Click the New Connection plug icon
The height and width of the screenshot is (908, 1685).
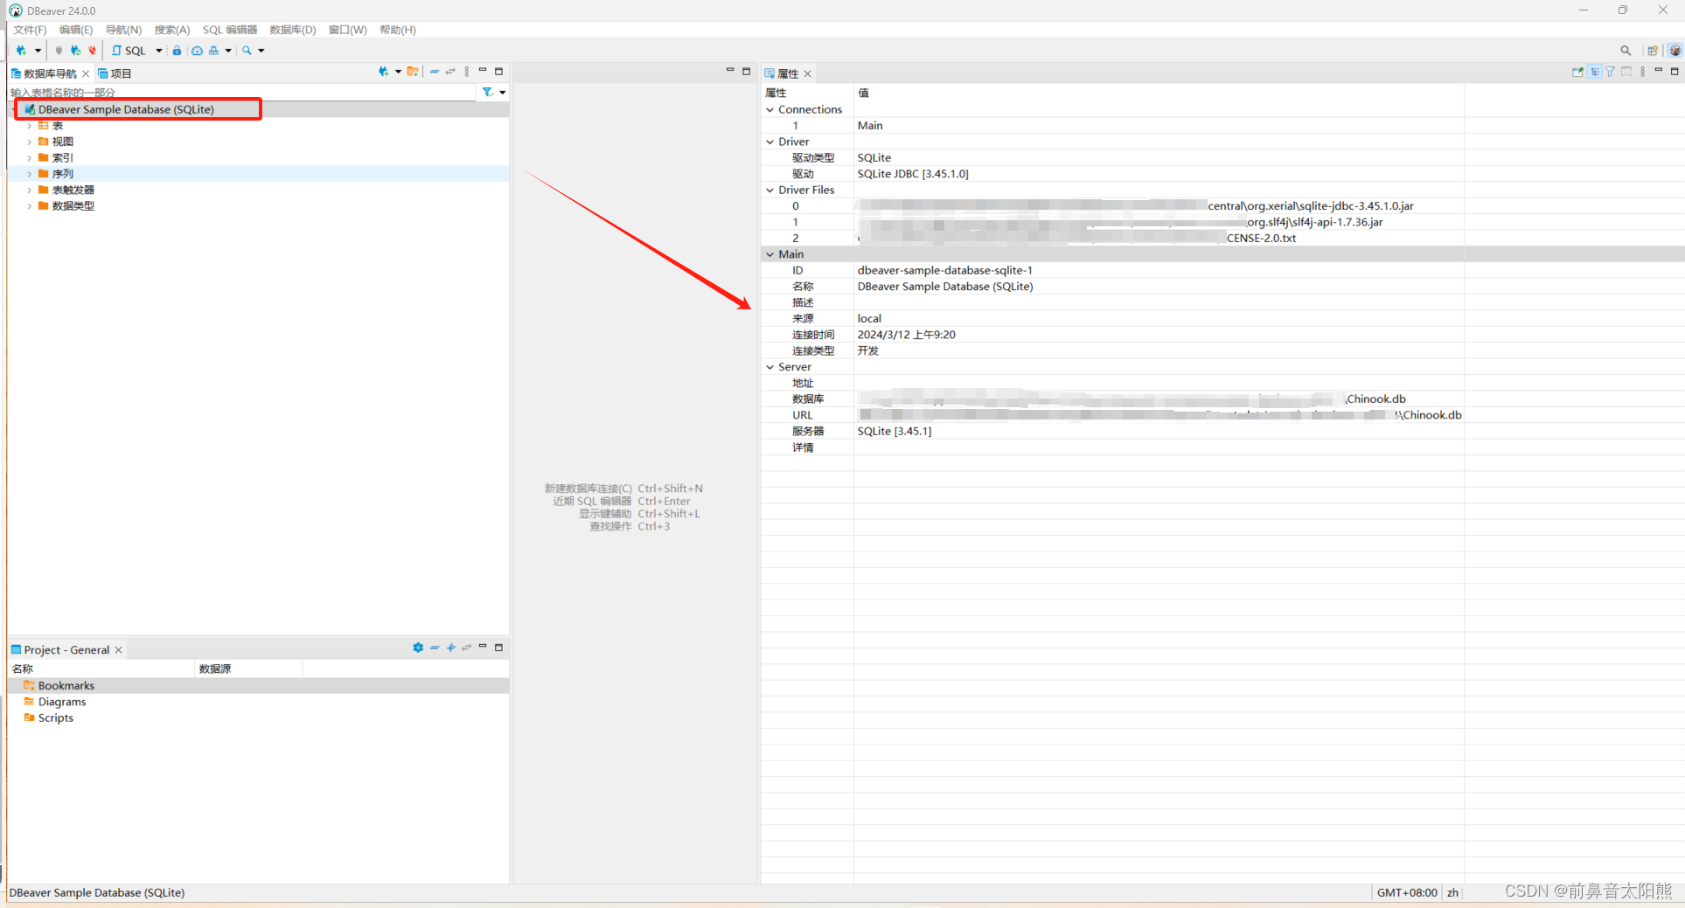point(22,51)
